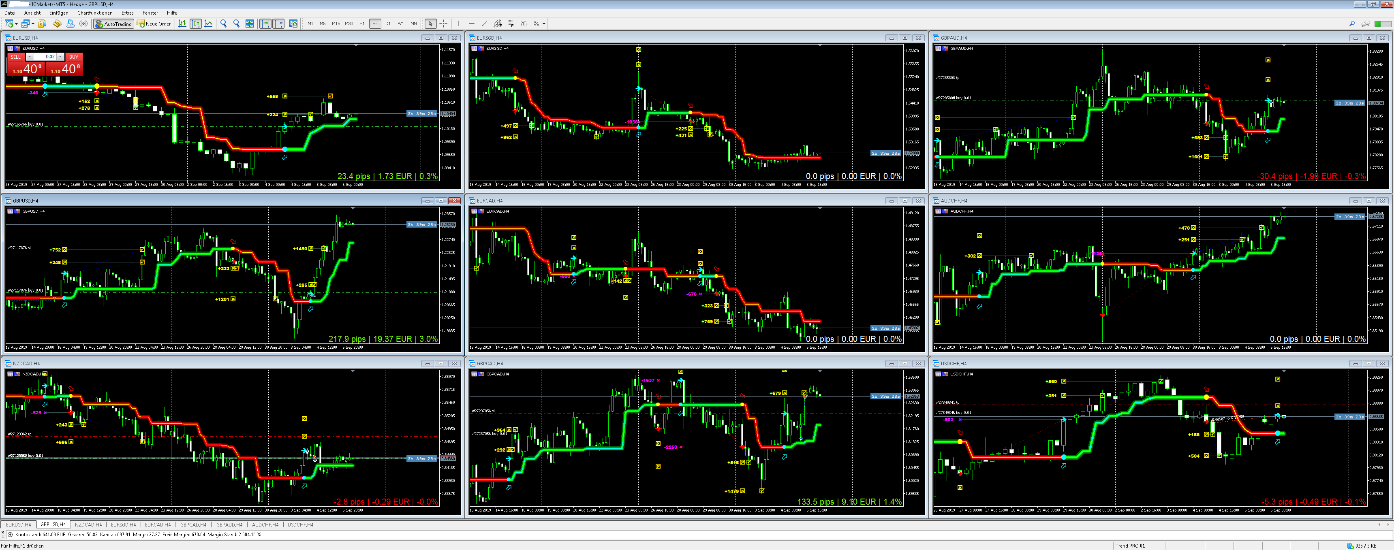This screenshot has height=550, width=1394.
Task: Draw a vertical line
Action: (459, 24)
